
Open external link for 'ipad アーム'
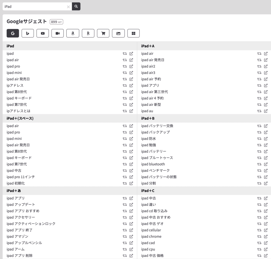131,249
